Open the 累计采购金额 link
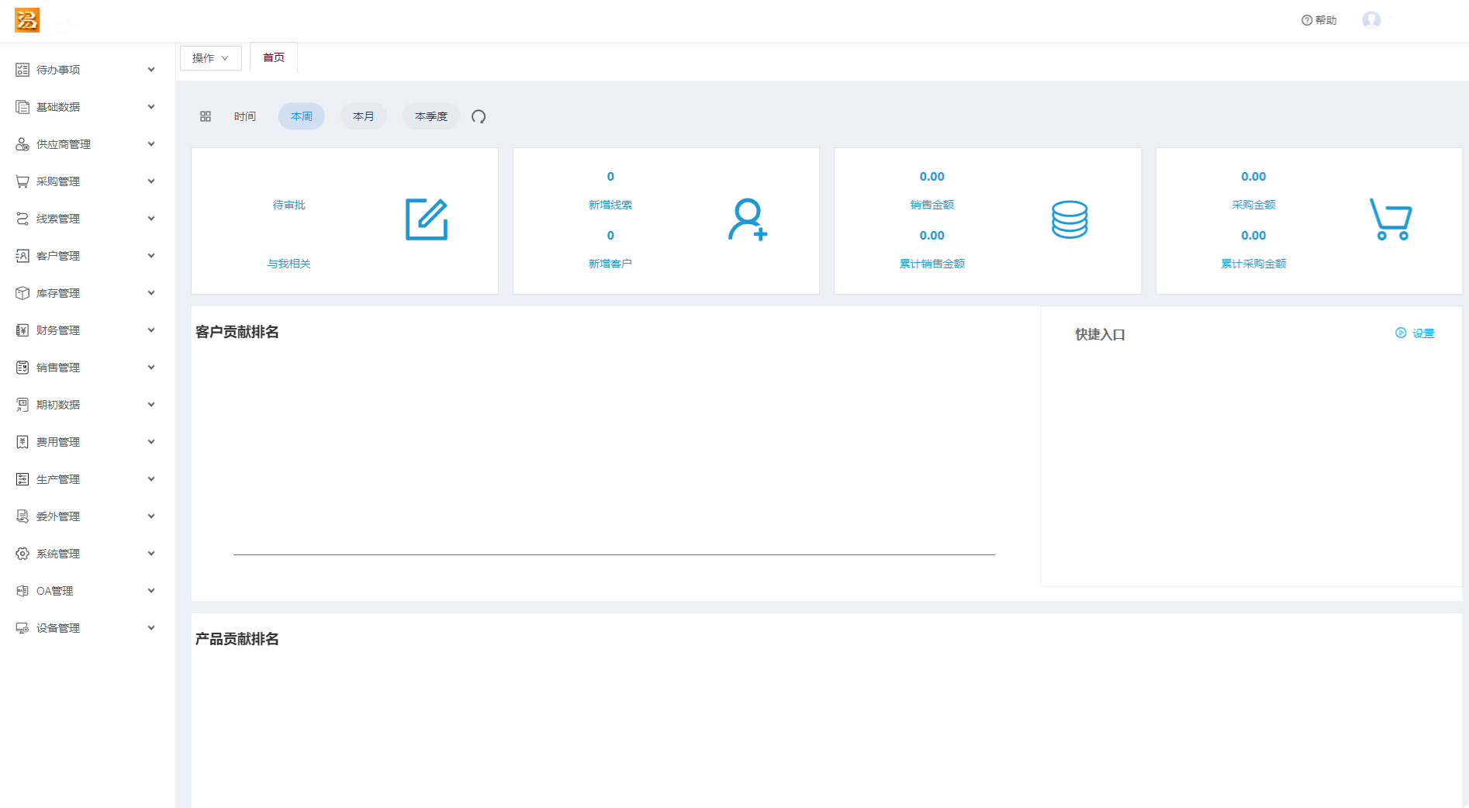Screen dimensions: 1469x808 tap(1253, 264)
